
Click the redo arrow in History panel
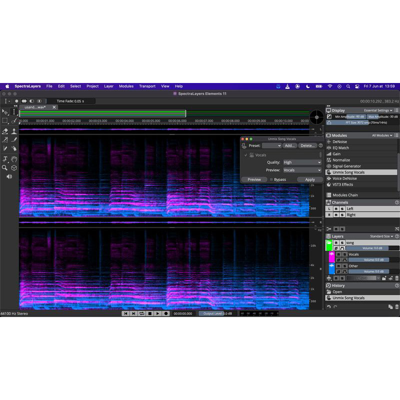click(335, 306)
